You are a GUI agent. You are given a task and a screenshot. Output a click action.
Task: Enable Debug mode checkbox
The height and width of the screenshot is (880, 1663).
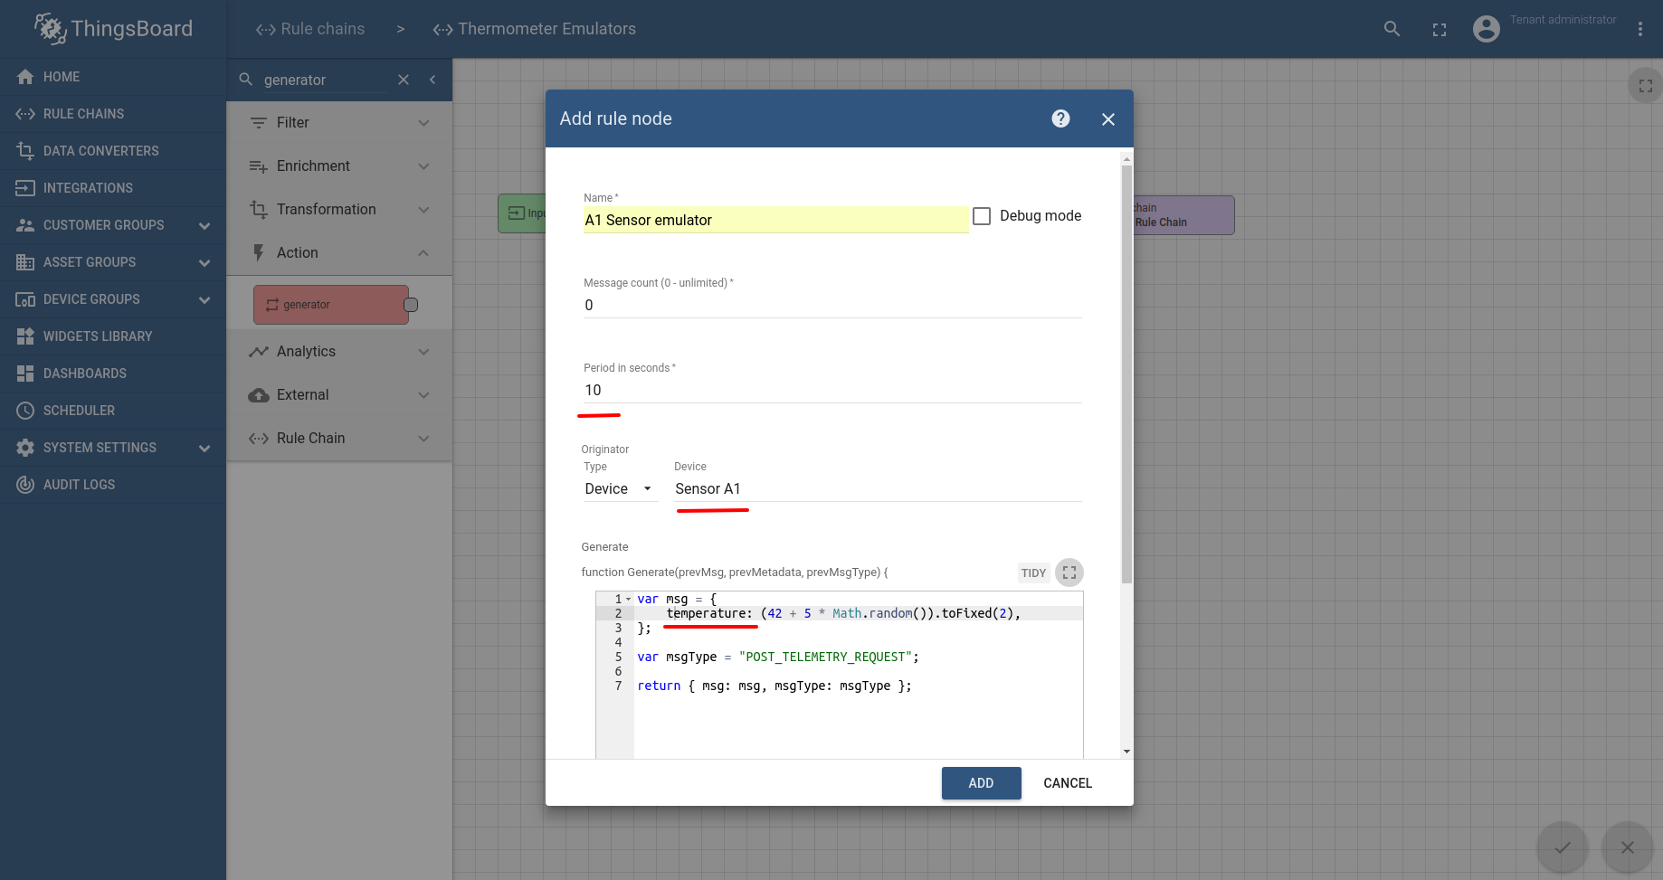(x=982, y=216)
